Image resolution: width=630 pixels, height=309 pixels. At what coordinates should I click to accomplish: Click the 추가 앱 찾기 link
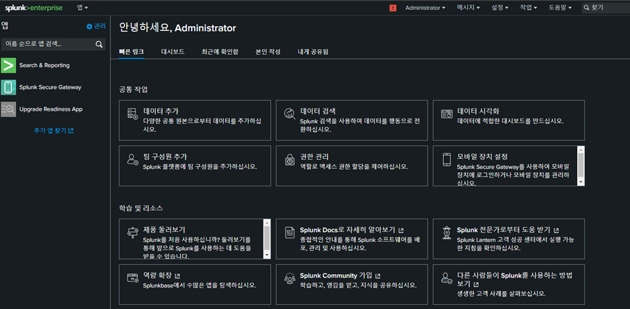point(54,131)
